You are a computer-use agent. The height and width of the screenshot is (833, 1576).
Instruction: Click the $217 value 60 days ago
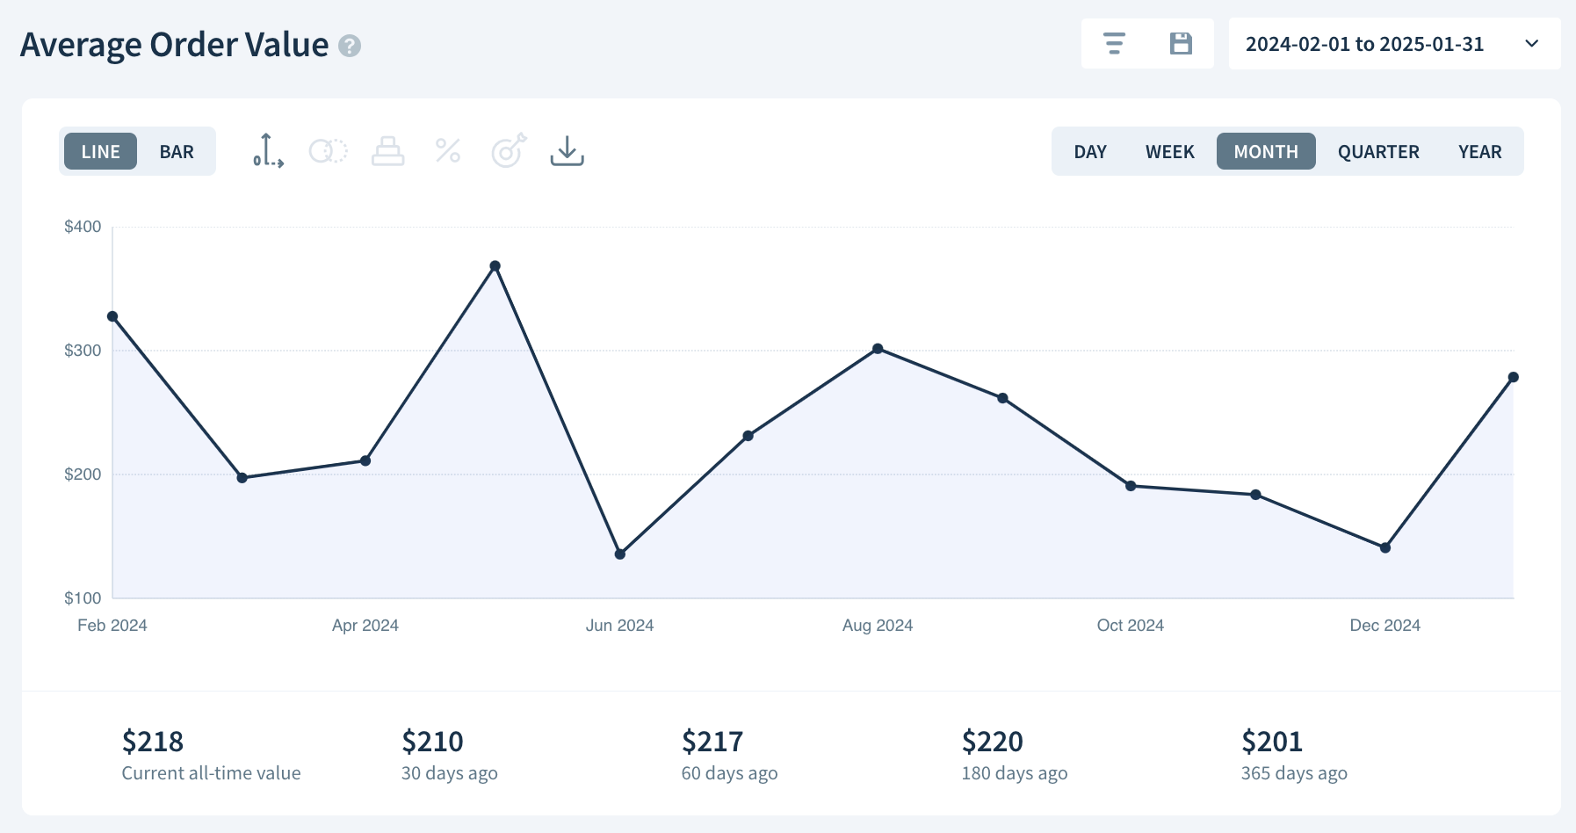click(x=712, y=742)
